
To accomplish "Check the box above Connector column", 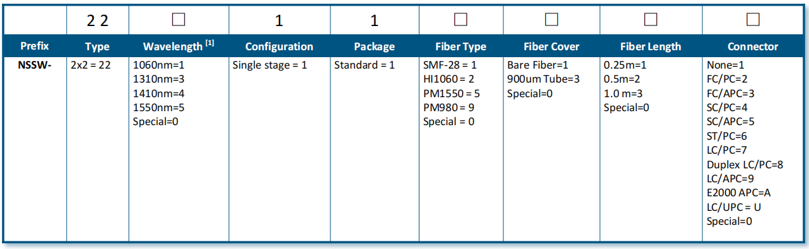I will click(752, 20).
